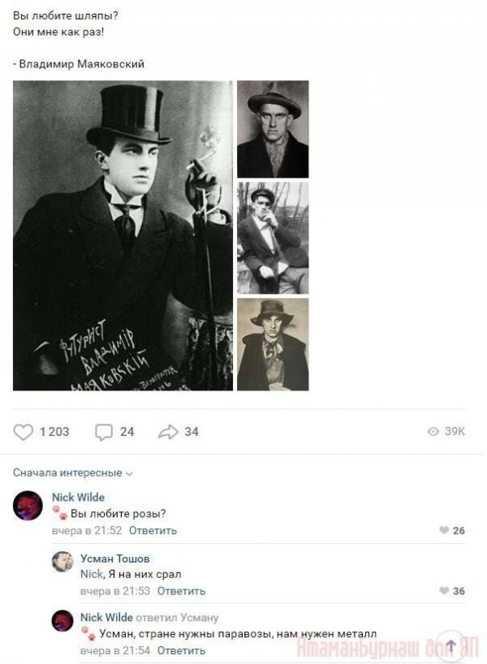Open Nick Wilde's avatar on first comment
487x664 pixels.
pyautogui.click(x=28, y=506)
